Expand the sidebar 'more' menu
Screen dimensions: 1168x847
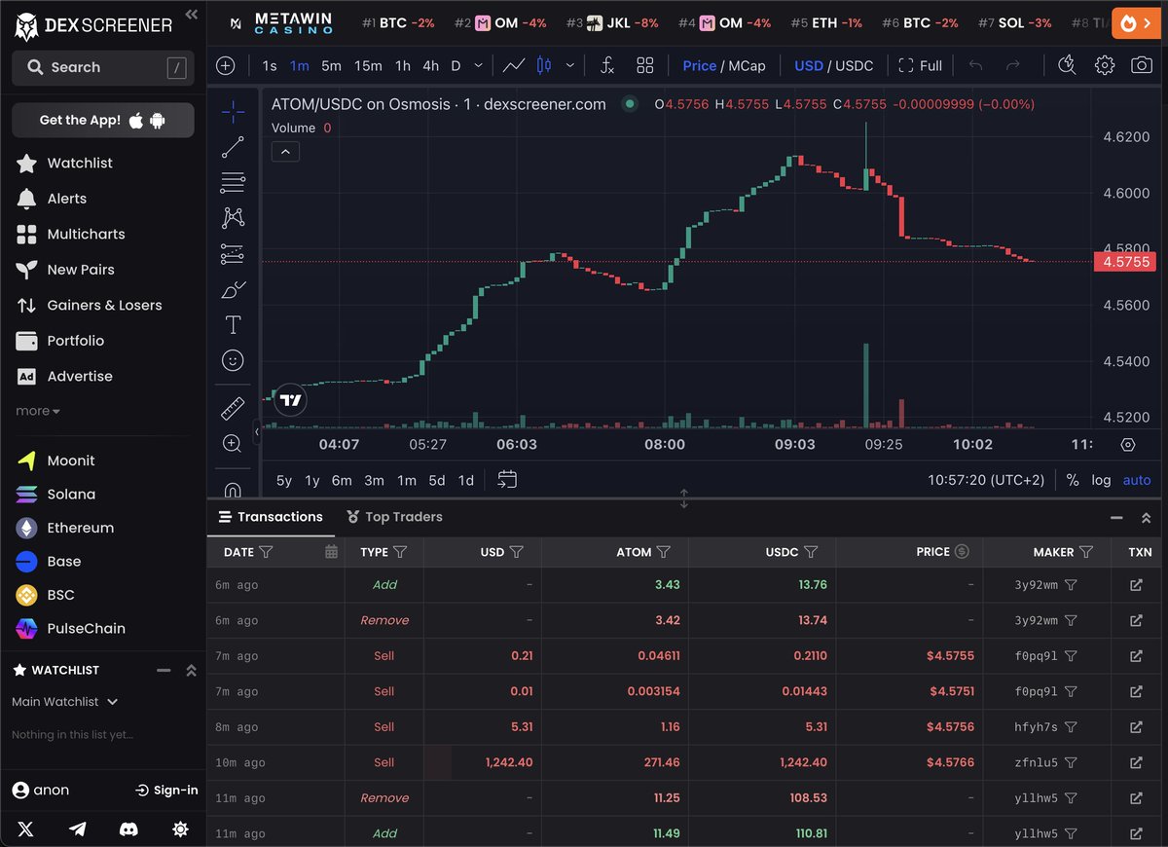point(38,411)
